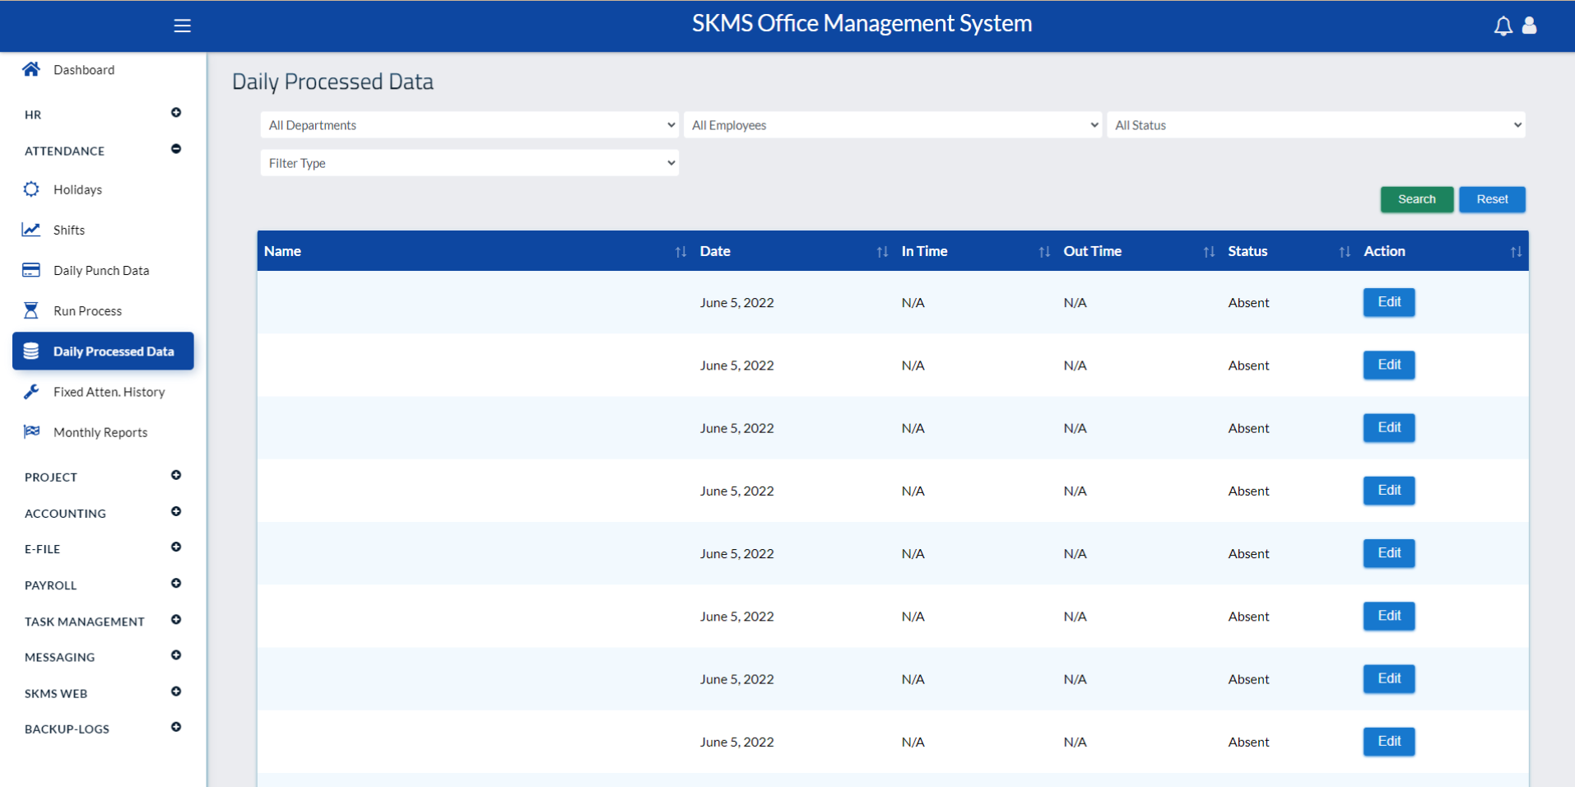Expand the PAYROLL section plus icon

[176, 583]
